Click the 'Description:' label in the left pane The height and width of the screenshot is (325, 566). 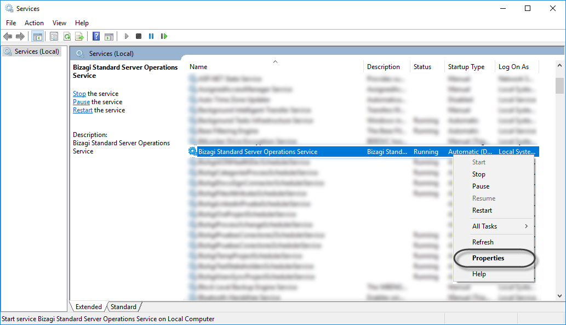point(90,135)
